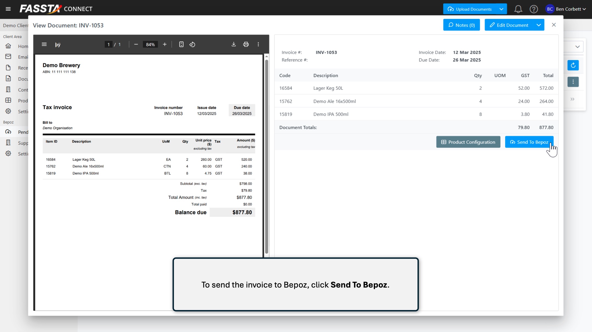
Task: Click the refresh icon button in background panel
Action: pos(573,65)
